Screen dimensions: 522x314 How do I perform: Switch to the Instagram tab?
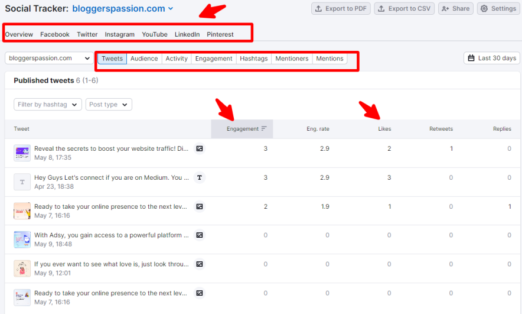pos(120,34)
